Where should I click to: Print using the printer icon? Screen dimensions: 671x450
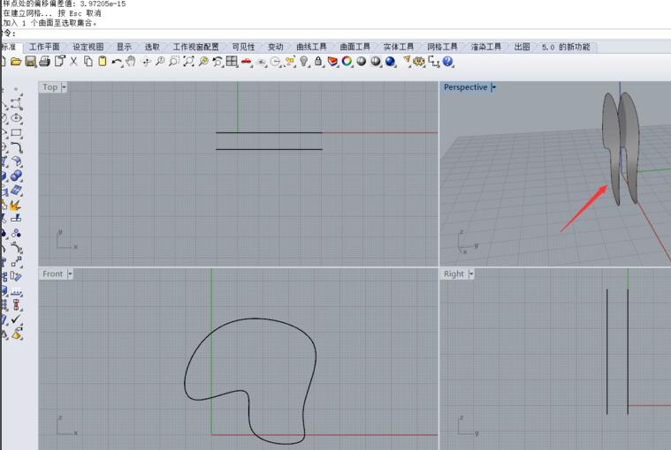tap(45, 62)
